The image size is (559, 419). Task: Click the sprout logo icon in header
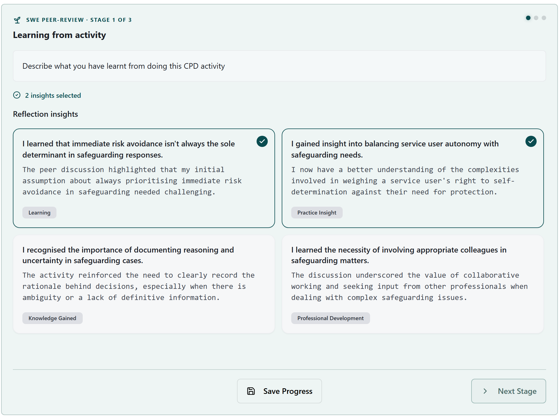17,20
